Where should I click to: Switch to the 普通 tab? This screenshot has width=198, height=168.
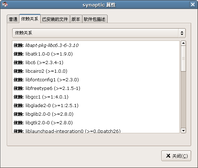(x=13, y=19)
